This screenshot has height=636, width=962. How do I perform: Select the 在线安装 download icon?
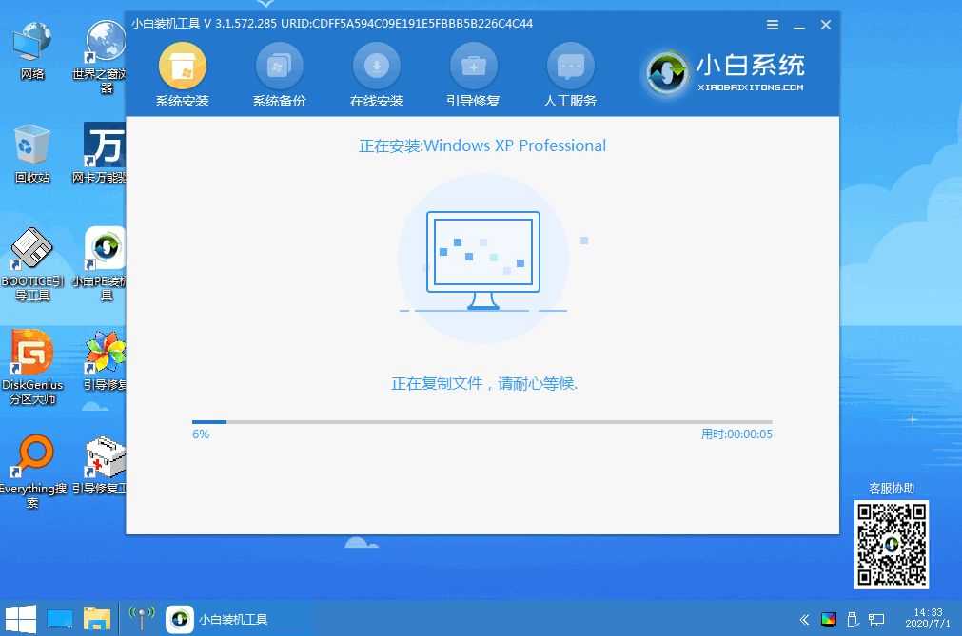coord(377,67)
